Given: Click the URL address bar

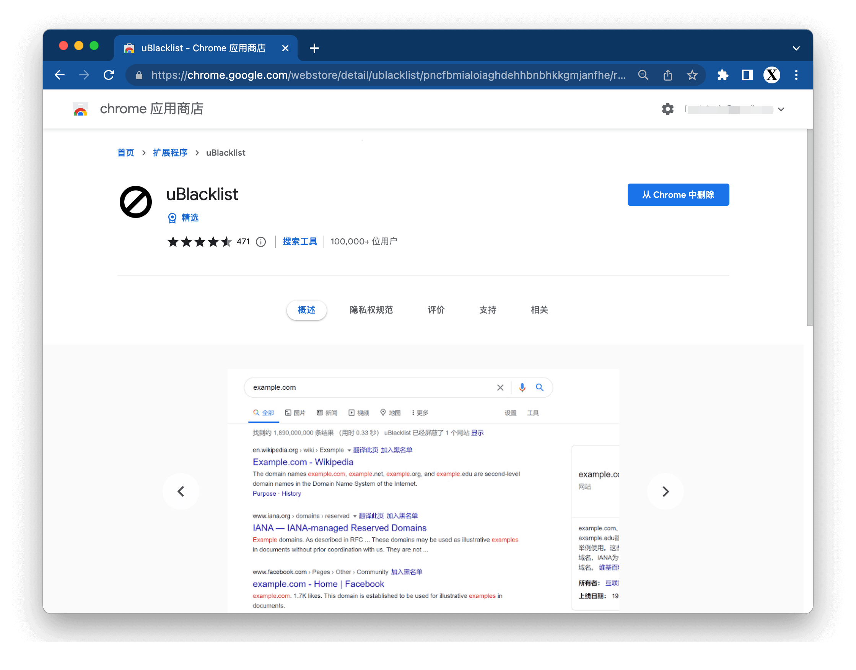Looking at the screenshot, I should point(388,75).
